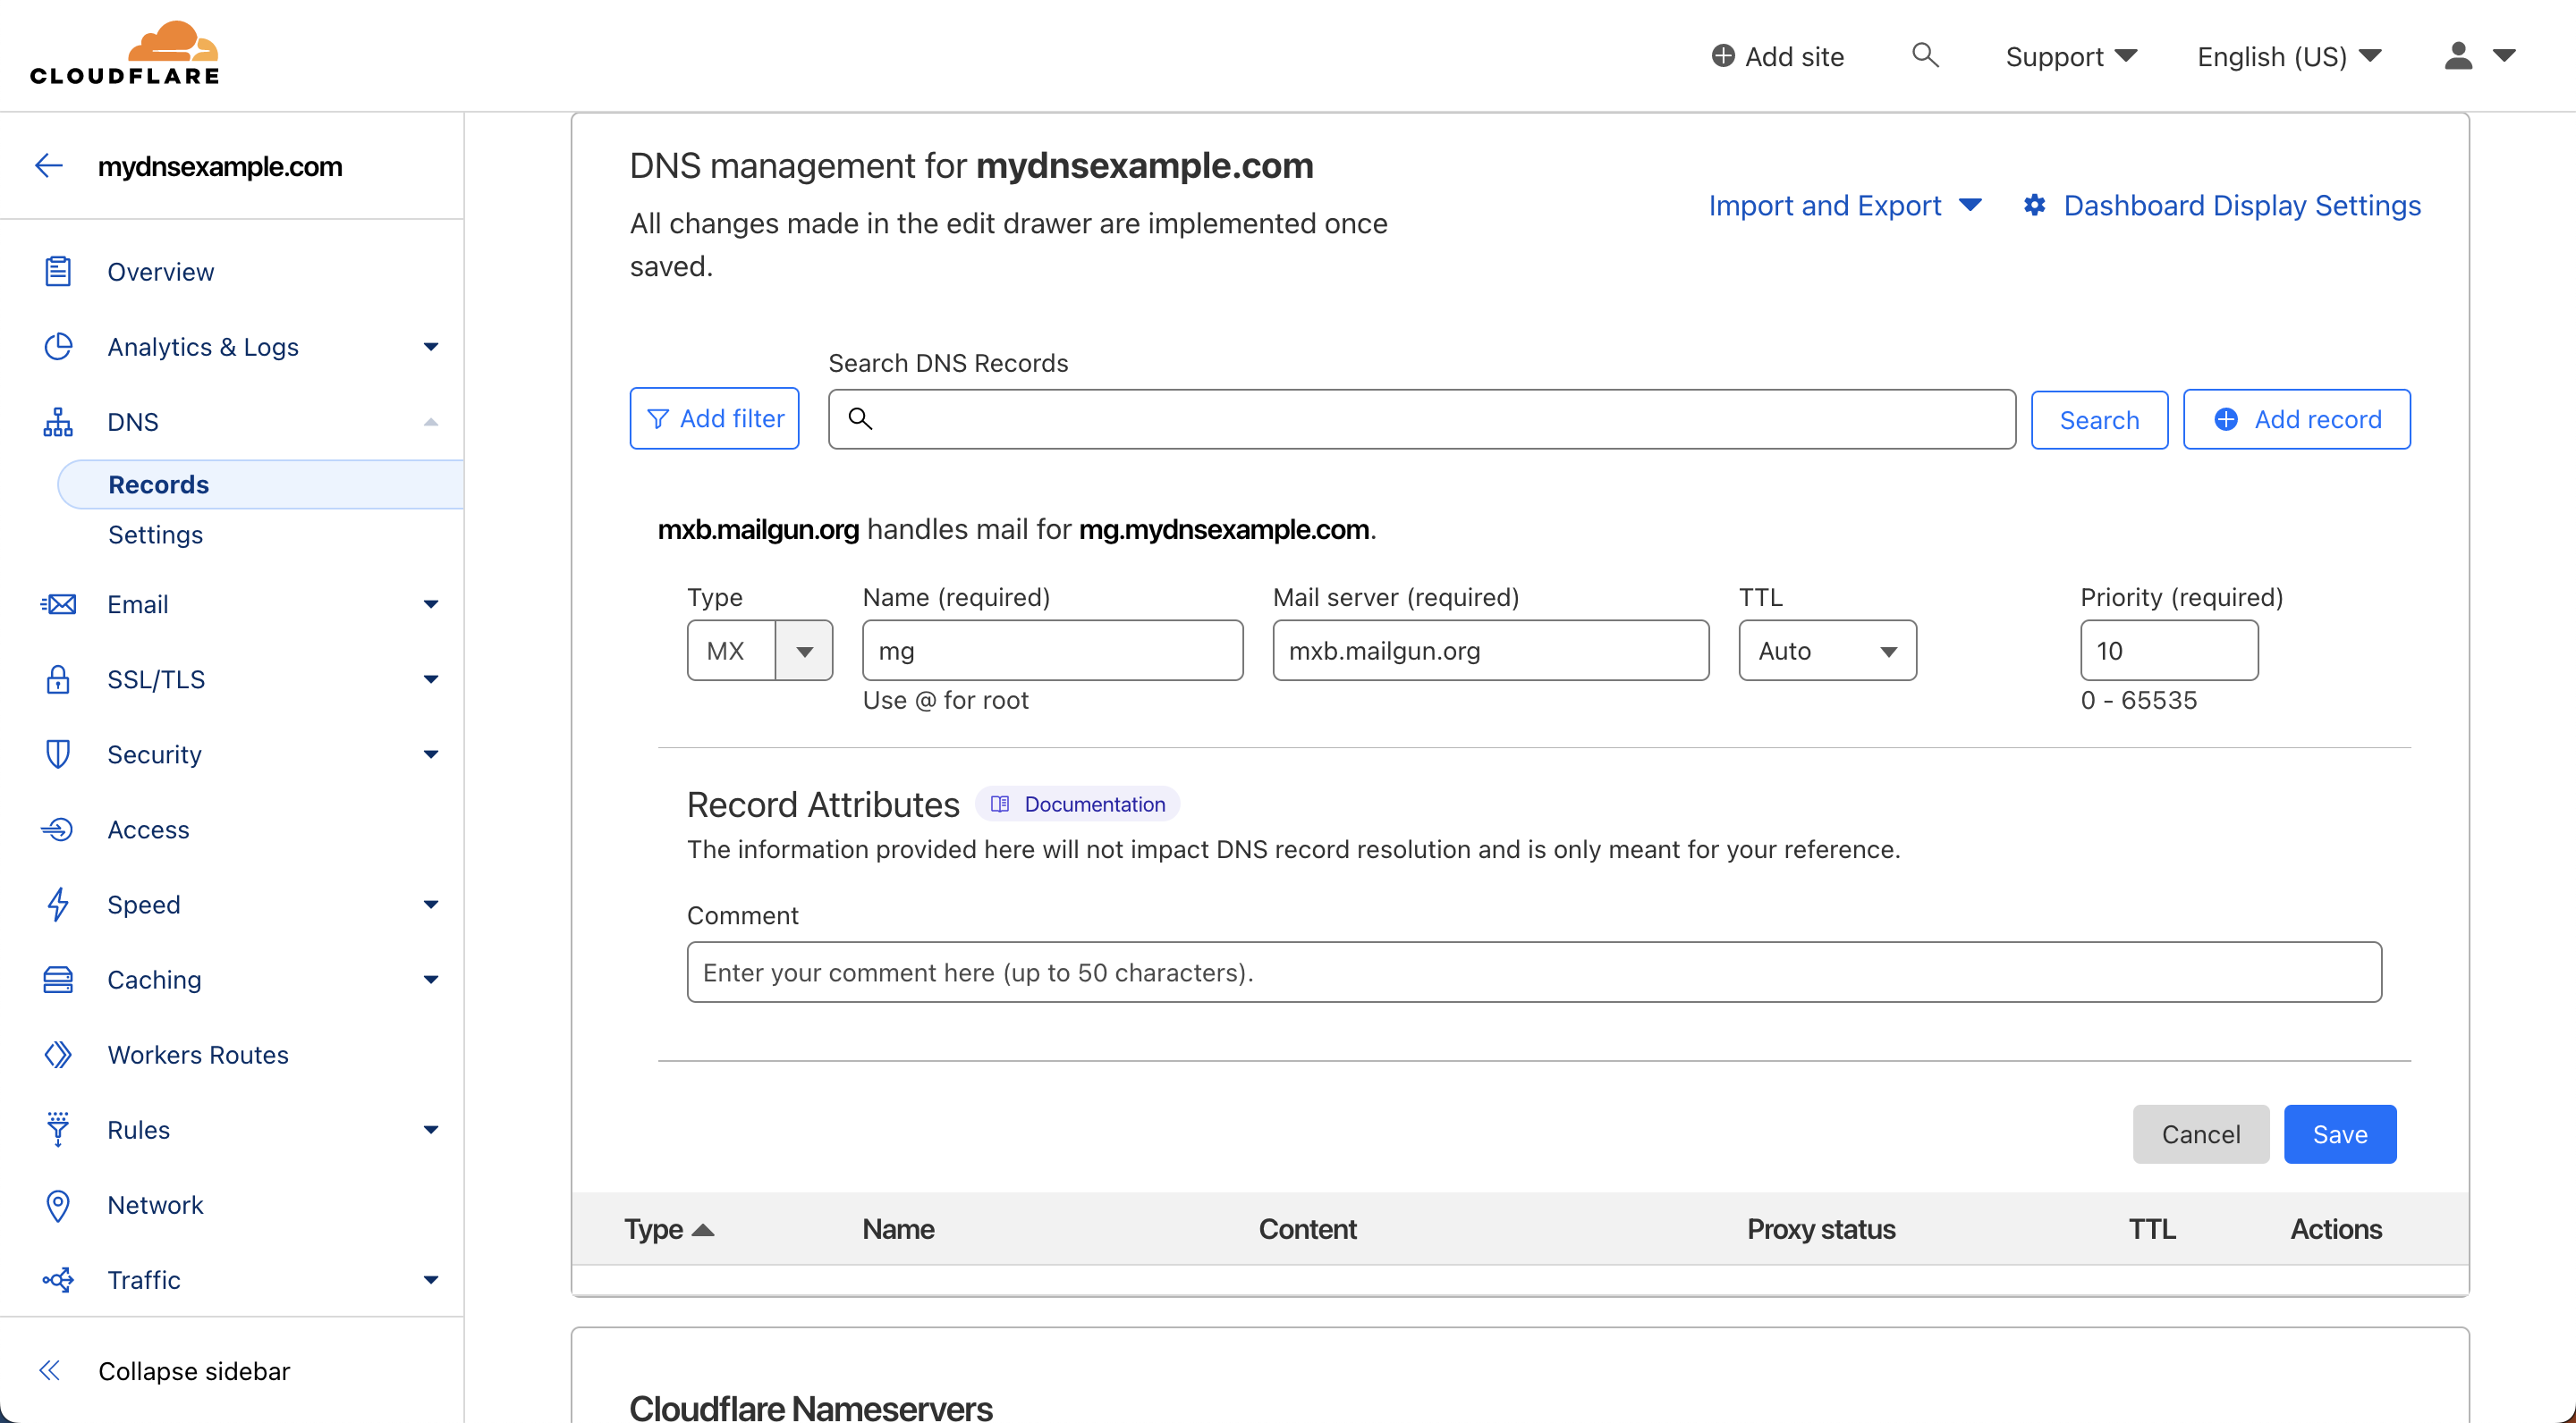Open the TTL Auto dropdown

[x=1827, y=651]
